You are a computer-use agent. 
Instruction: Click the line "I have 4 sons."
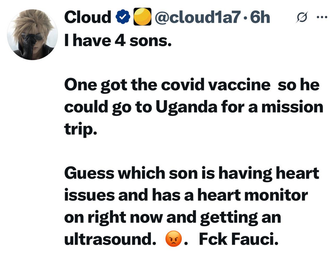coord(118,42)
